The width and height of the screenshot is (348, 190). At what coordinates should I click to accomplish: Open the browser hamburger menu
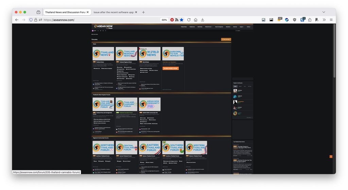pos(331,20)
